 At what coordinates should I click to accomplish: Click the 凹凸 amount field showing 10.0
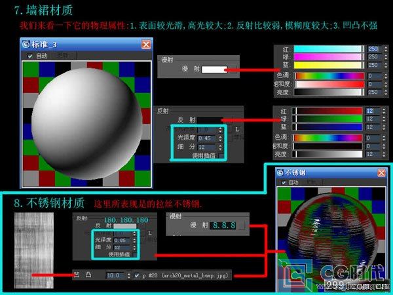point(116,275)
